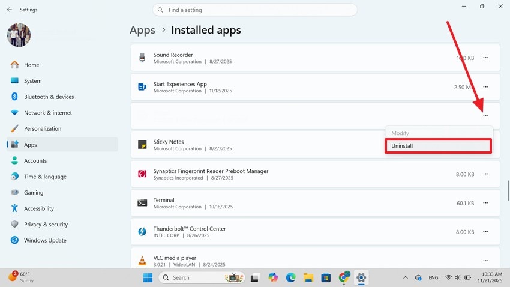Click the Terminal app icon
This screenshot has width=510, height=287.
point(142,203)
